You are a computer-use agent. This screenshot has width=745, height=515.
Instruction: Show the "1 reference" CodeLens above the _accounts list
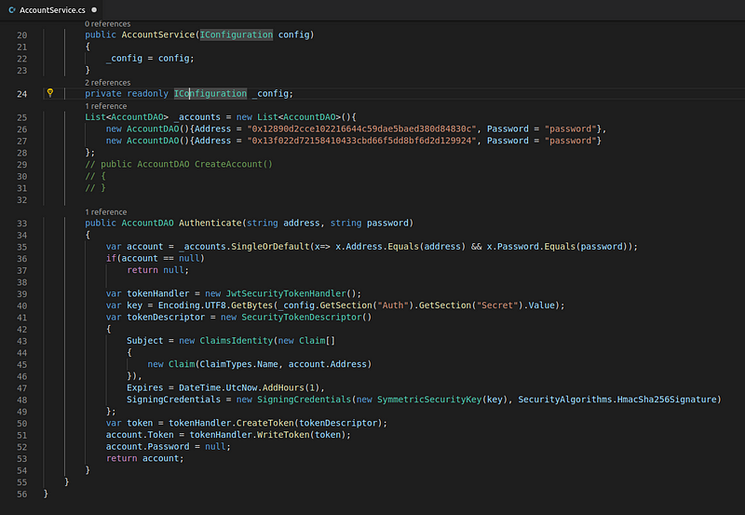point(105,106)
